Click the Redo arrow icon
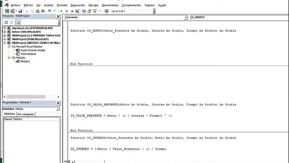289x163 pixels. tap(55, 11)
